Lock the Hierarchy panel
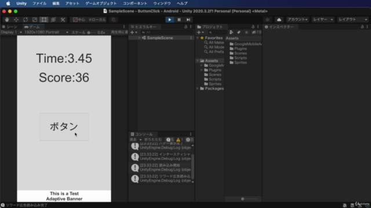 tap(185, 27)
